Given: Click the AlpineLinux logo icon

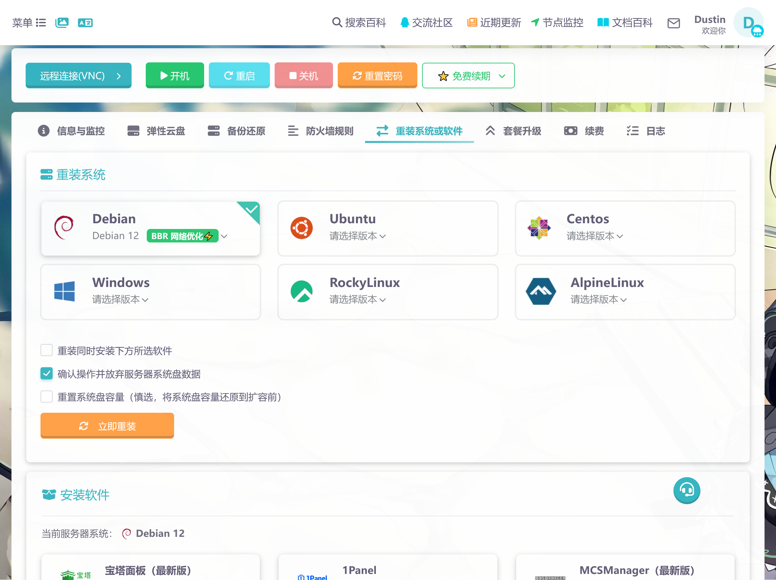Looking at the screenshot, I should click(x=541, y=291).
